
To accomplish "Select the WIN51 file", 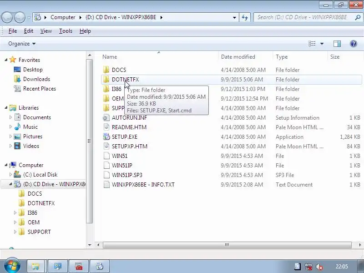I will (x=119, y=156).
